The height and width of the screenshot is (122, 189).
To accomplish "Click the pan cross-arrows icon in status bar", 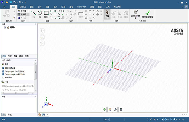I will (171, 119).
